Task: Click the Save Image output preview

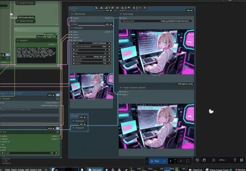Action: pos(157,52)
